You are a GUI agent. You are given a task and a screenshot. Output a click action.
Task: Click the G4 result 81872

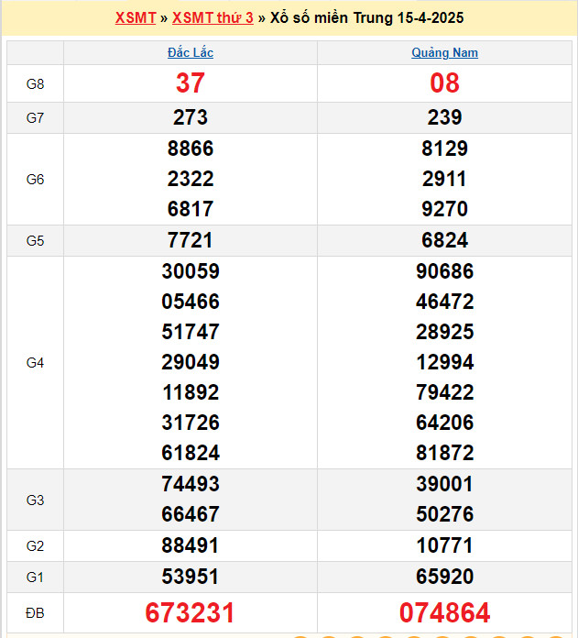coord(444,453)
